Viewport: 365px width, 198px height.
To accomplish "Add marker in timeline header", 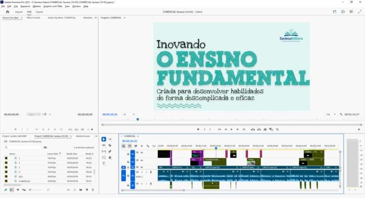I will [x=142, y=146].
